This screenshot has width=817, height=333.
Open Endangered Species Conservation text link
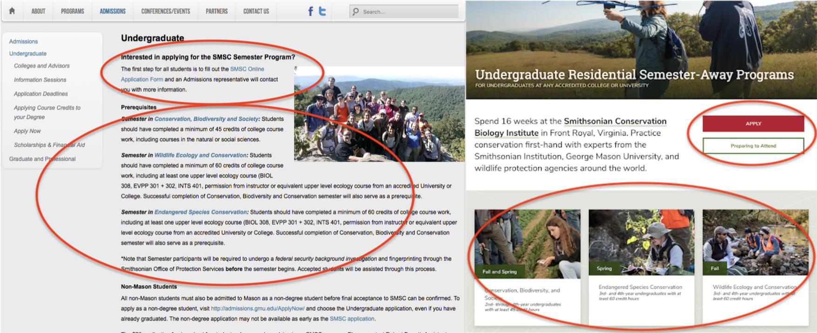tap(201, 212)
